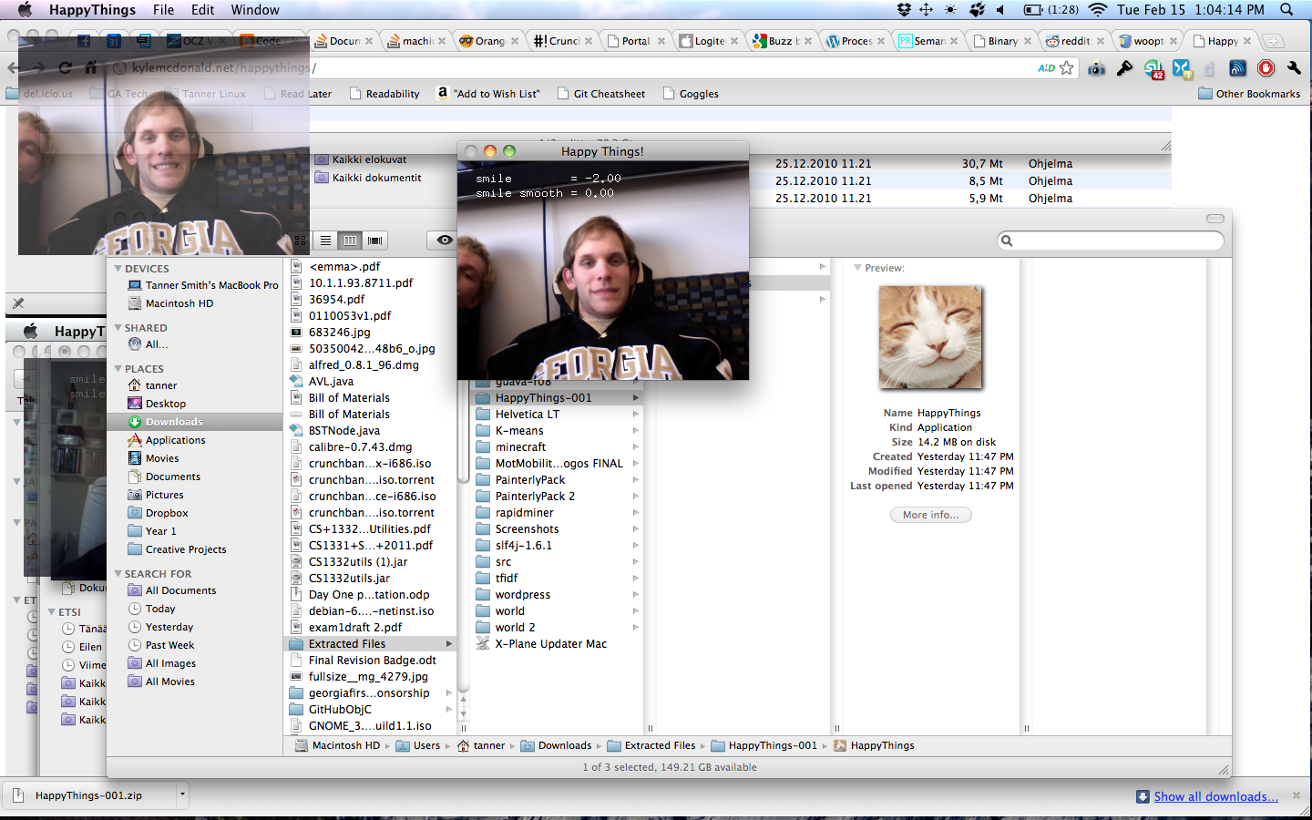Click Show all downloads link
The image size is (1312, 820).
tap(1215, 796)
